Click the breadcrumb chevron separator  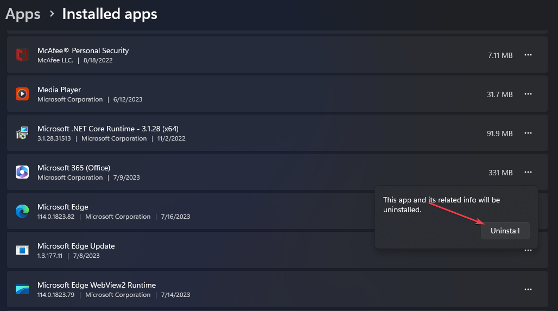point(52,14)
